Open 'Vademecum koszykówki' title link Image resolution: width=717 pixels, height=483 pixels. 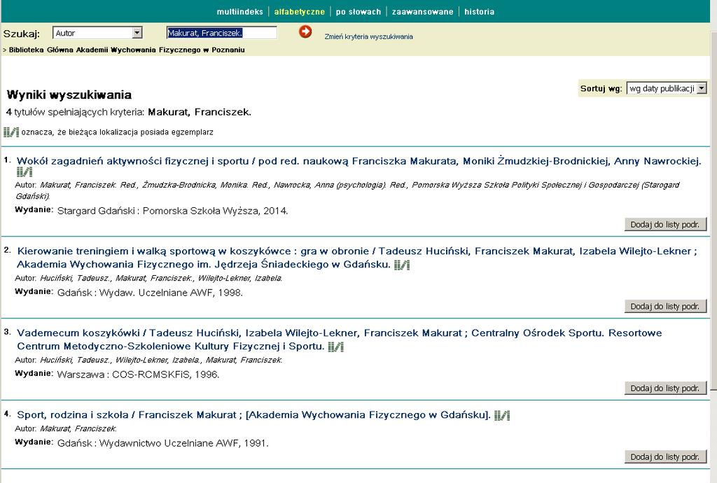tap(340, 339)
